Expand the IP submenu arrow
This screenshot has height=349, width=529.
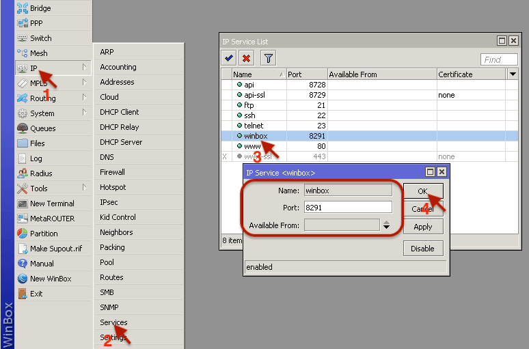(84, 68)
